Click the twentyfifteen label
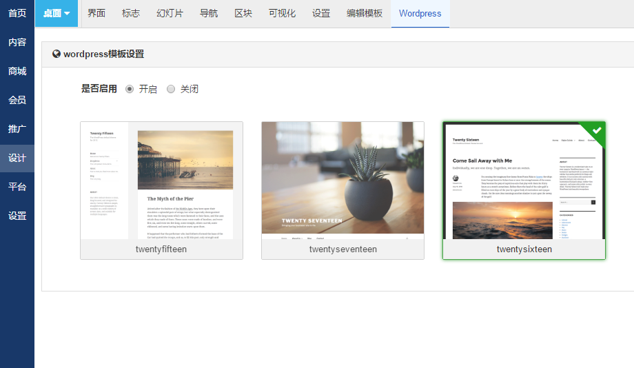 (161, 249)
